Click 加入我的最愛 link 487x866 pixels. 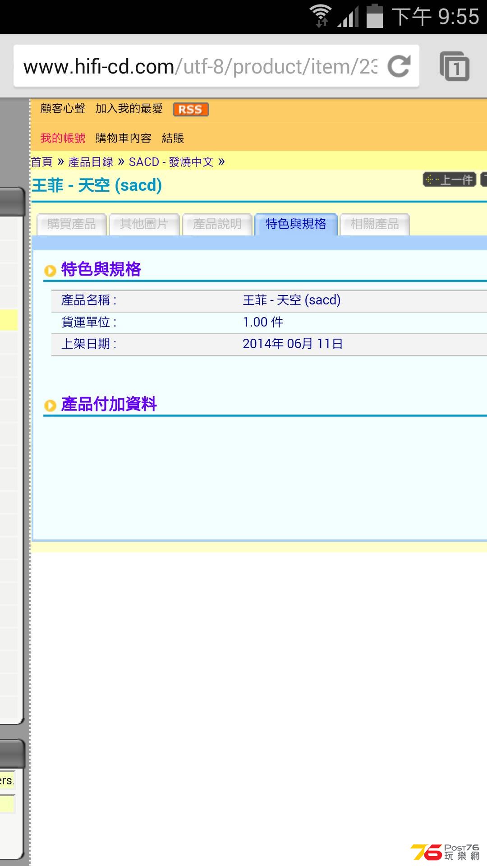pos(129,109)
